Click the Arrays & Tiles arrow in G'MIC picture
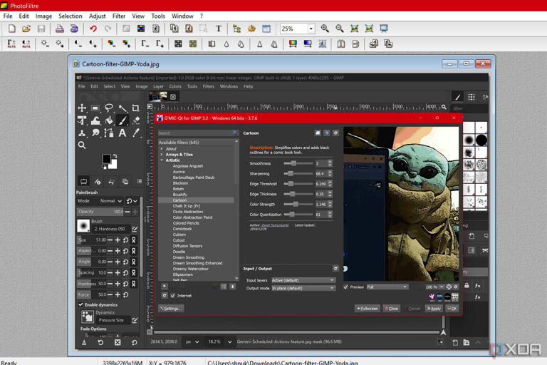 click(162, 155)
